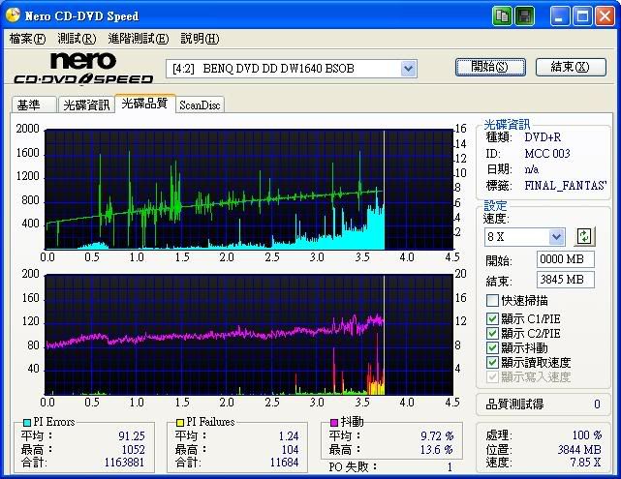The image size is (621, 479).
Task: Click the 開始(S) start button
Action: pyautogui.click(x=490, y=67)
